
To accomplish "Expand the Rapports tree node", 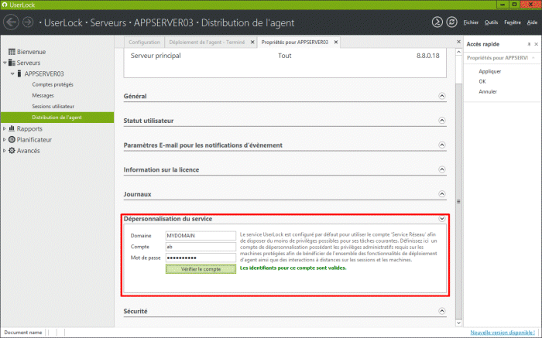I will (x=5, y=128).
